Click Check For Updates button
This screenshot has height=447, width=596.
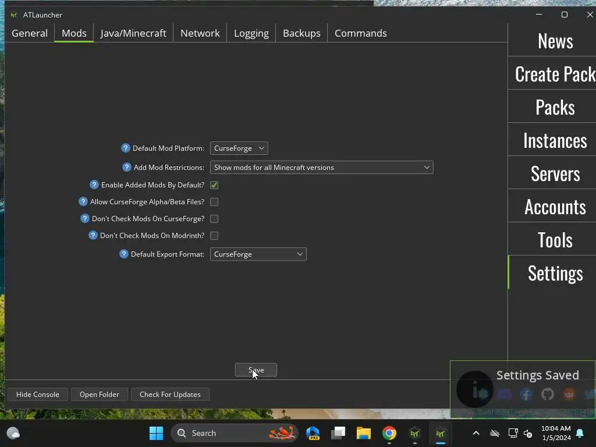[x=170, y=394]
